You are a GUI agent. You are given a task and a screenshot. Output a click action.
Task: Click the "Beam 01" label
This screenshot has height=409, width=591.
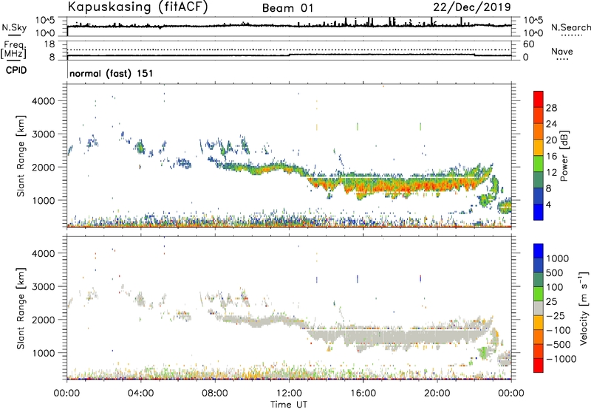[287, 8]
